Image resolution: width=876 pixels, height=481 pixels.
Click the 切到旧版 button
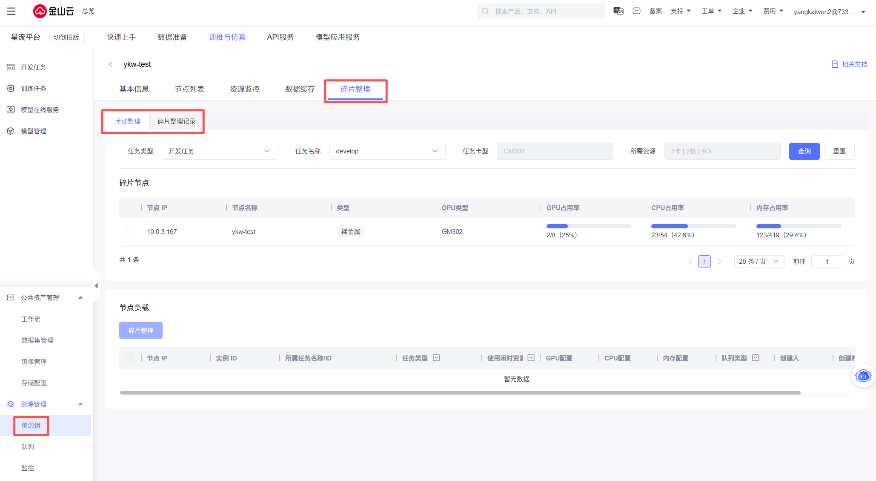coord(66,37)
